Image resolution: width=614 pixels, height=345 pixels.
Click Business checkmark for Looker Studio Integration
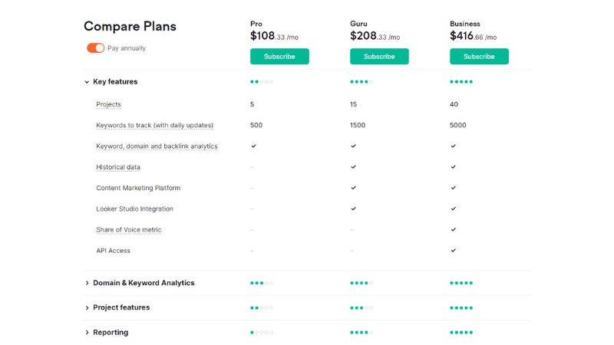pyautogui.click(x=453, y=209)
